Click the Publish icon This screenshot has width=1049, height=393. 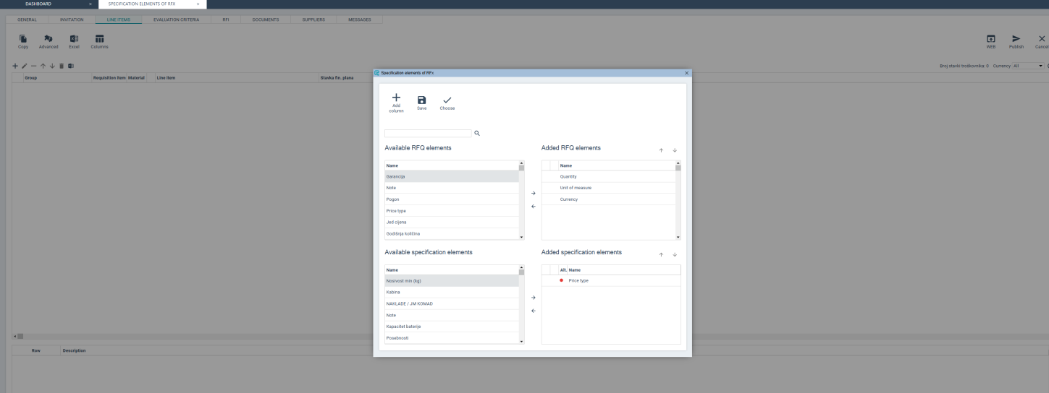coord(1016,41)
